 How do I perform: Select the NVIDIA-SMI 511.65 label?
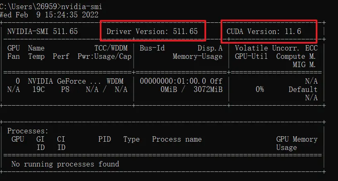pyautogui.click(x=43, y=31)
